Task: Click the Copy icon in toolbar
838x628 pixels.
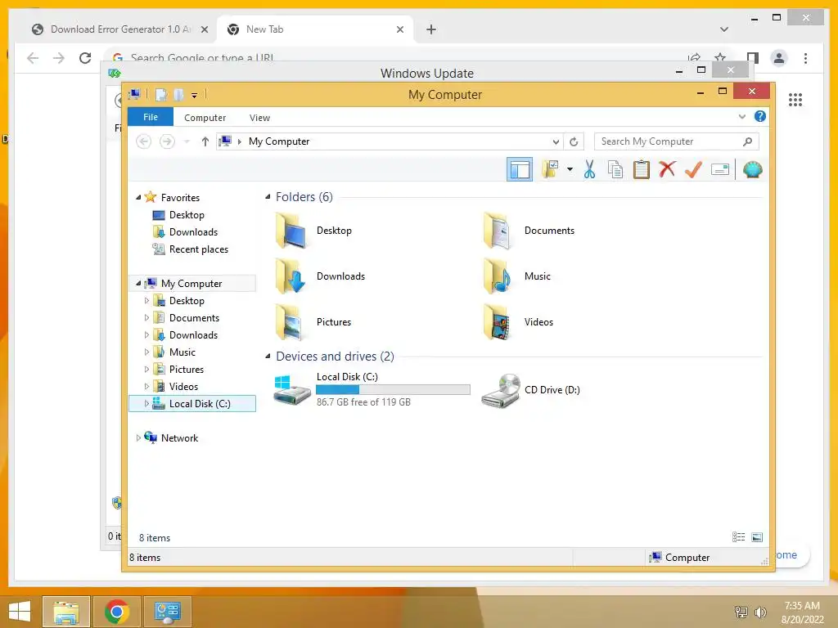Action: [x=615, y=170]
